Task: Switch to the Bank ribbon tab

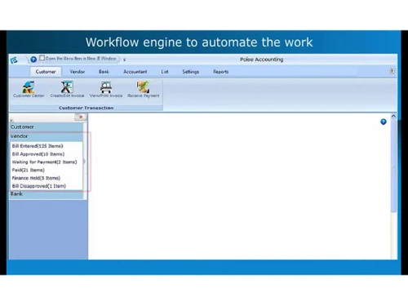Action: click(x=104, y=72)
